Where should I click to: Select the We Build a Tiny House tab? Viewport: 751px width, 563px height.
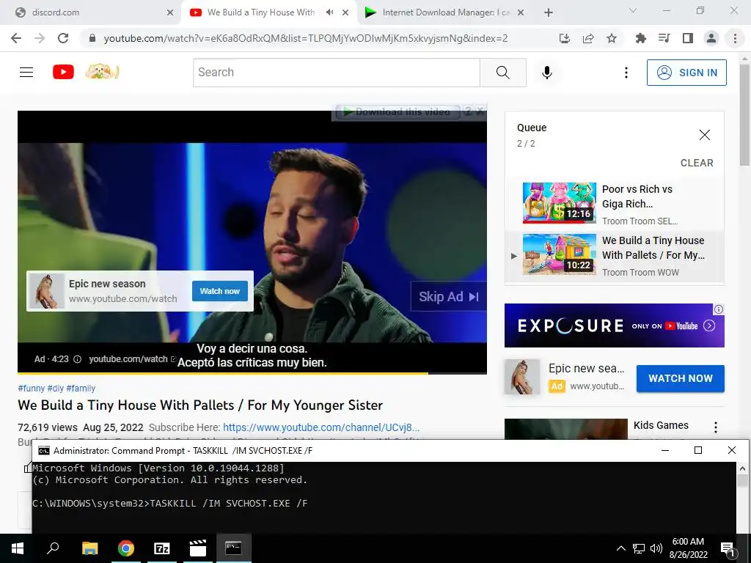(x=261, y=12)
